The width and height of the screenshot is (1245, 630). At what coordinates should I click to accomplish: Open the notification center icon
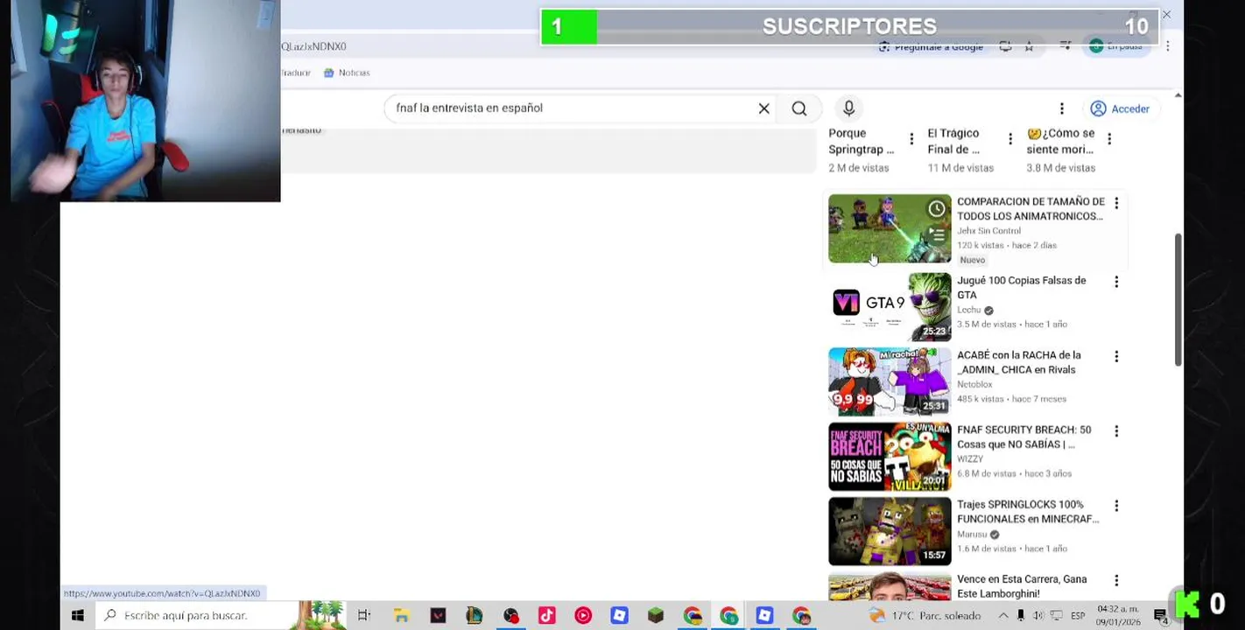pos(1160,616)
